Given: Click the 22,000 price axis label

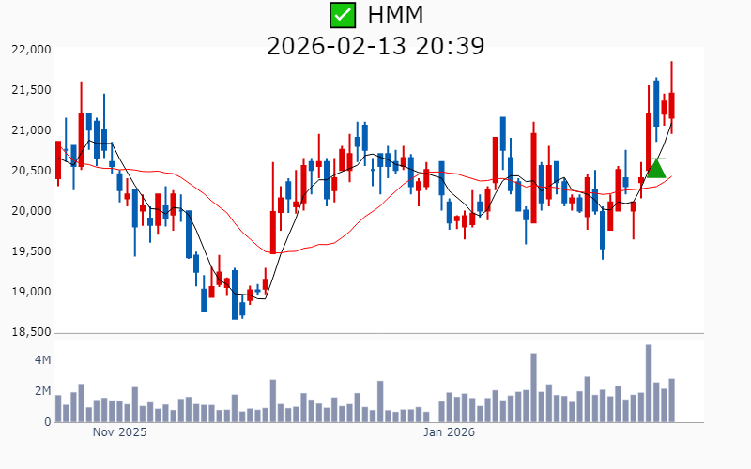Looking at the screenshot, I should click(31, 49).
